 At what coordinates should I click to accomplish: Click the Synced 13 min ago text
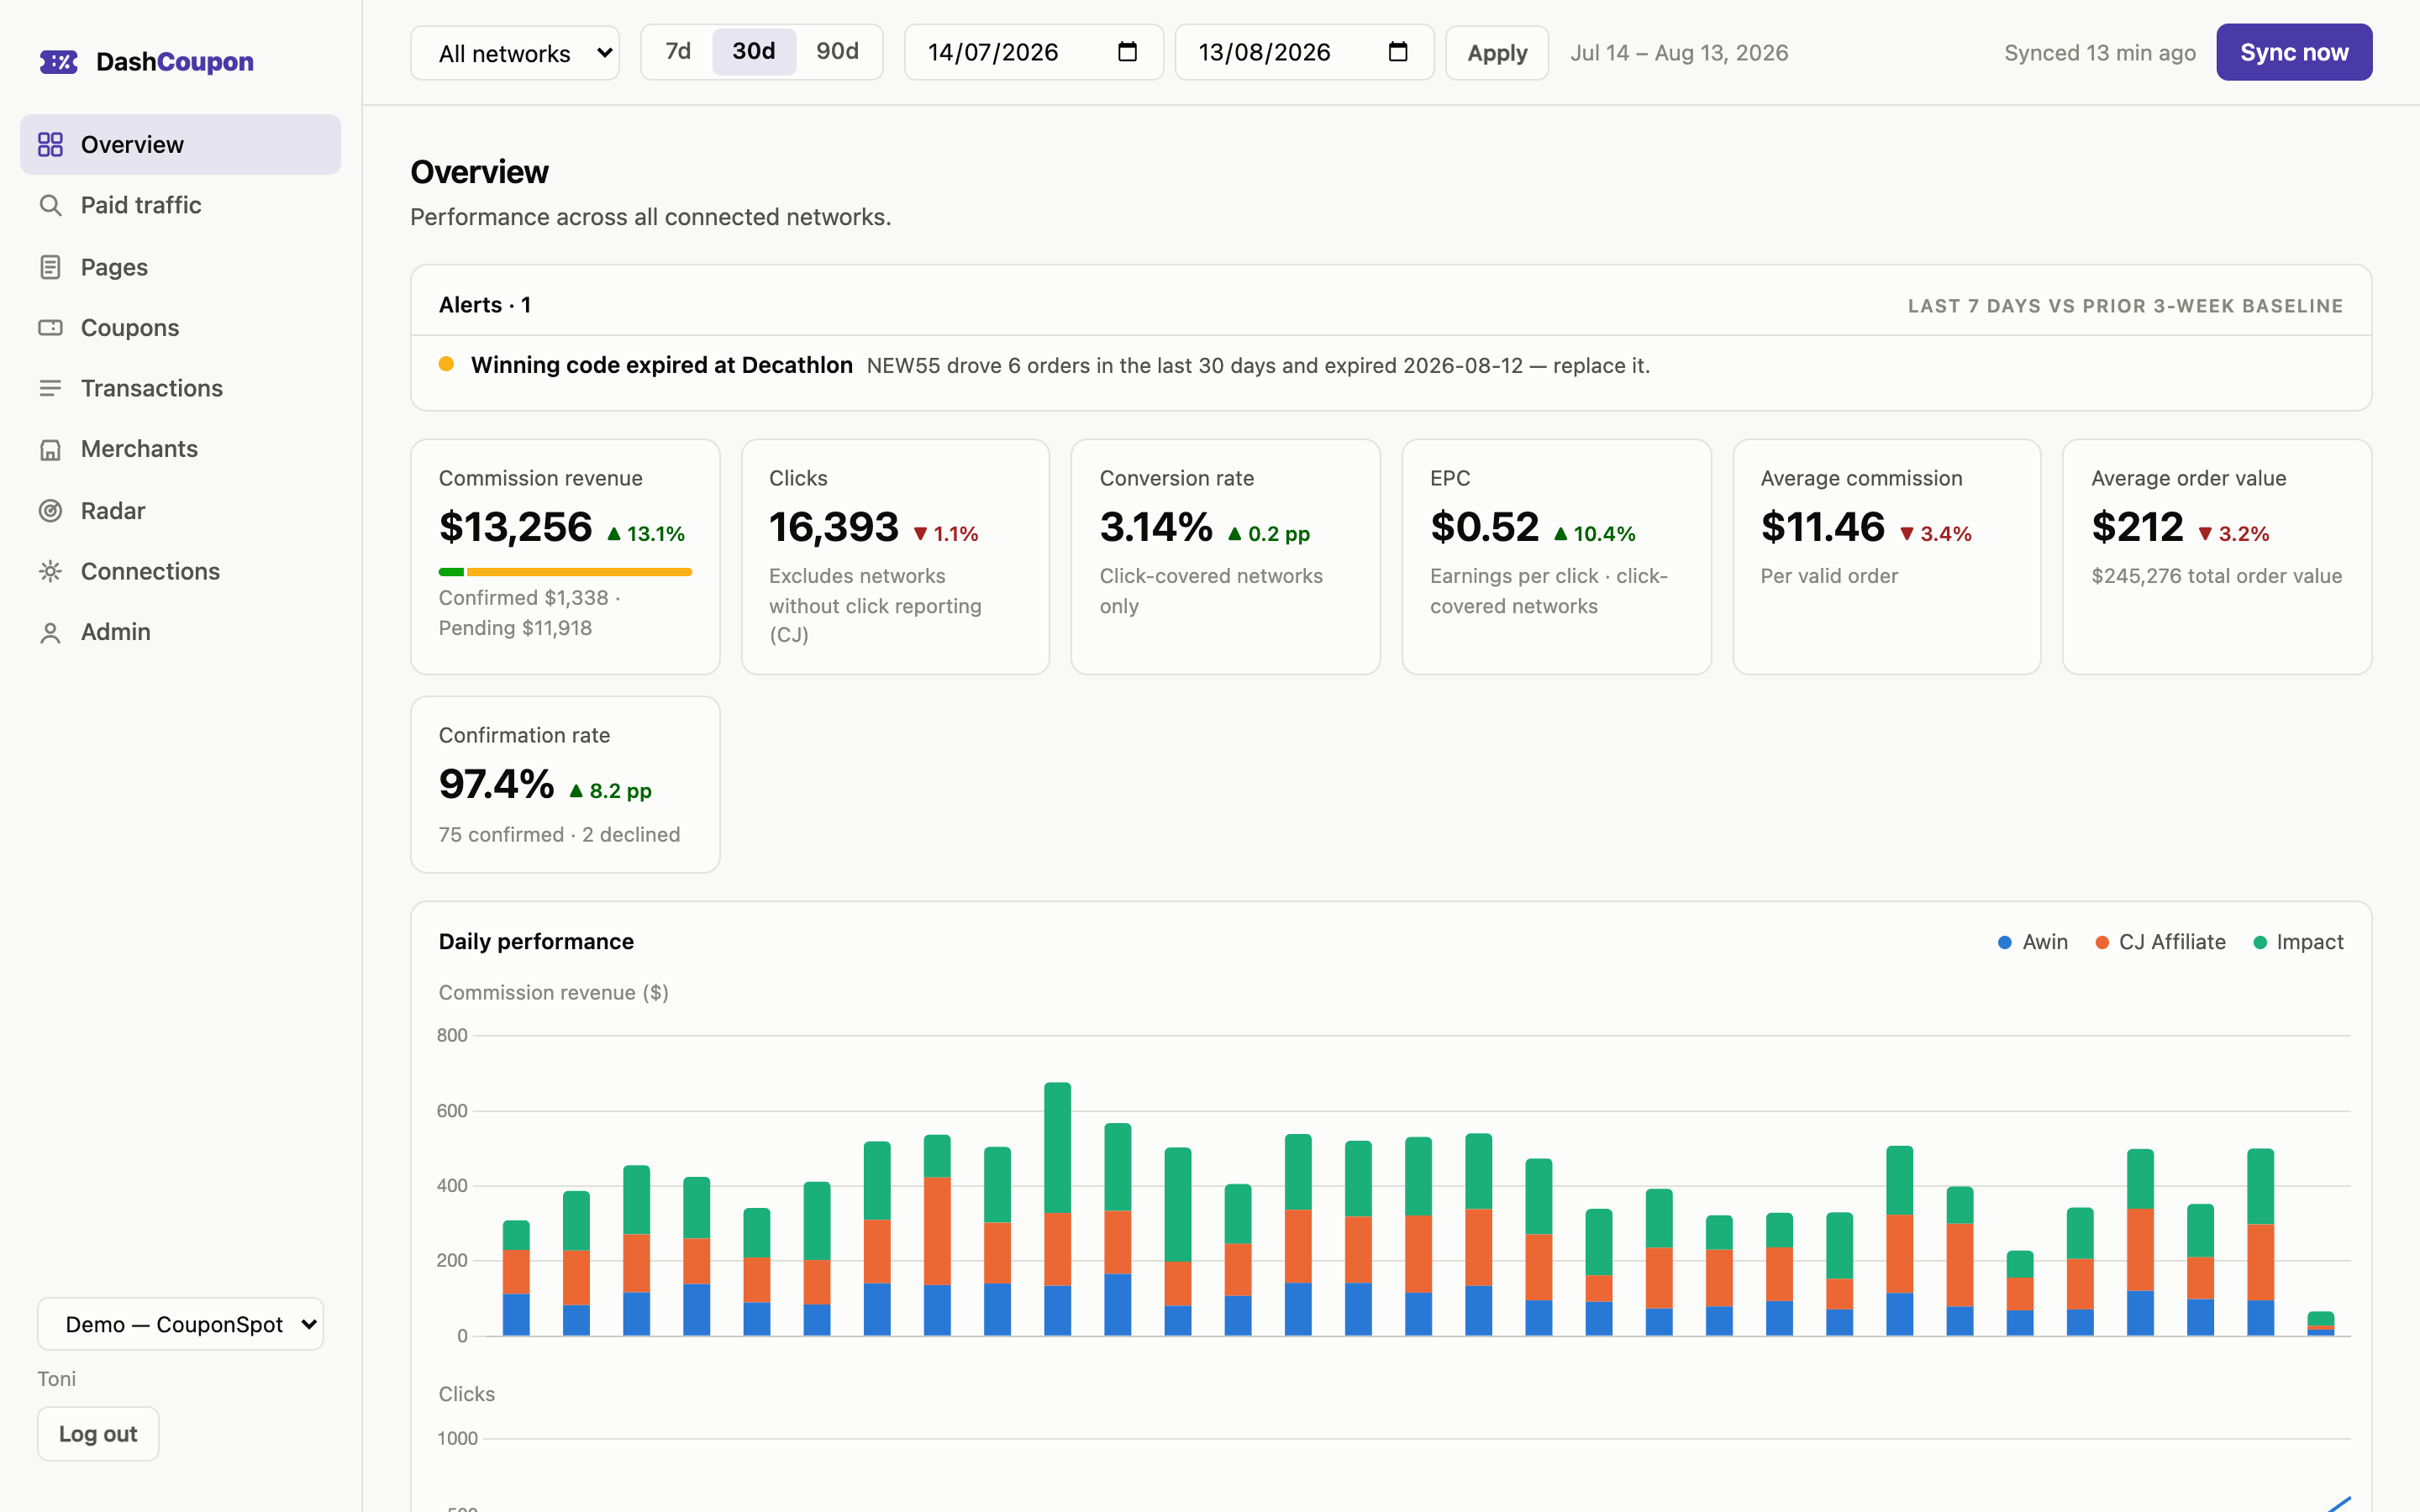2100,53
